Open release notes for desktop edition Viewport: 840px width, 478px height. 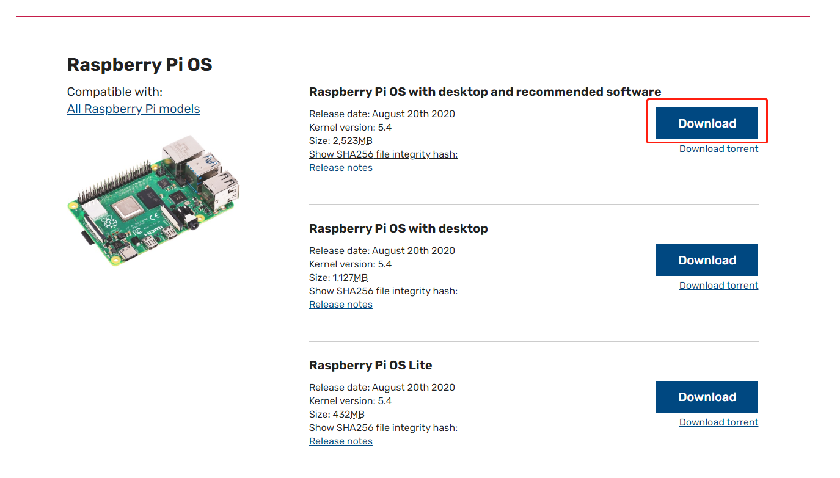point(341,305)
